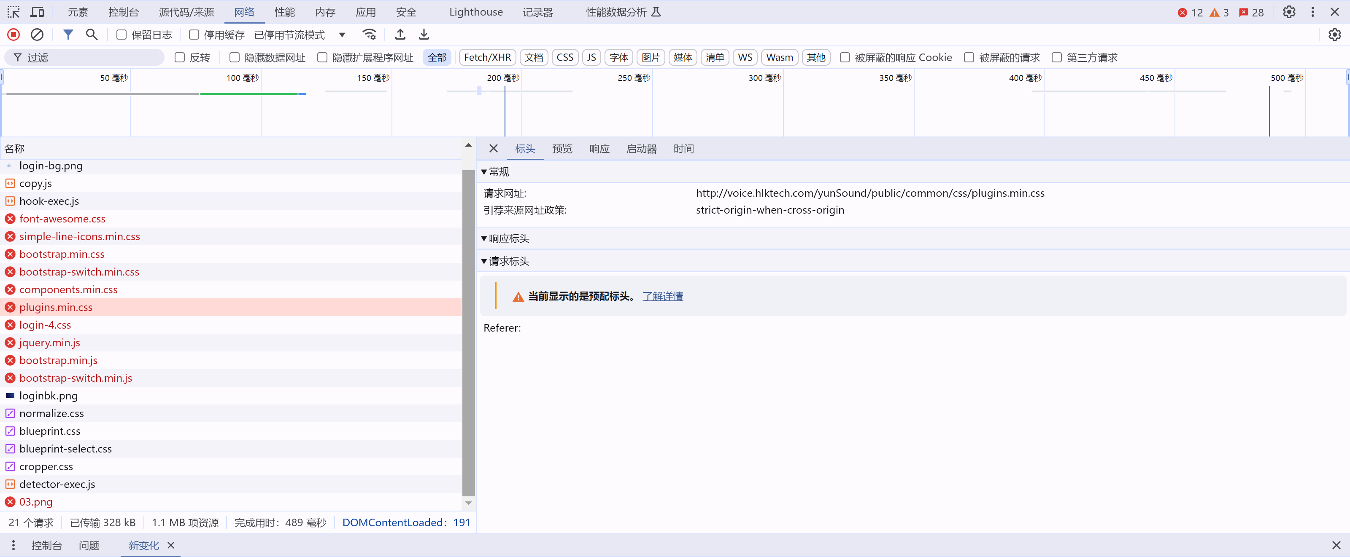This screenshot has height=557, width=1350.
Task: Filter by Fetch/XHR type
Action: point(487,58)
